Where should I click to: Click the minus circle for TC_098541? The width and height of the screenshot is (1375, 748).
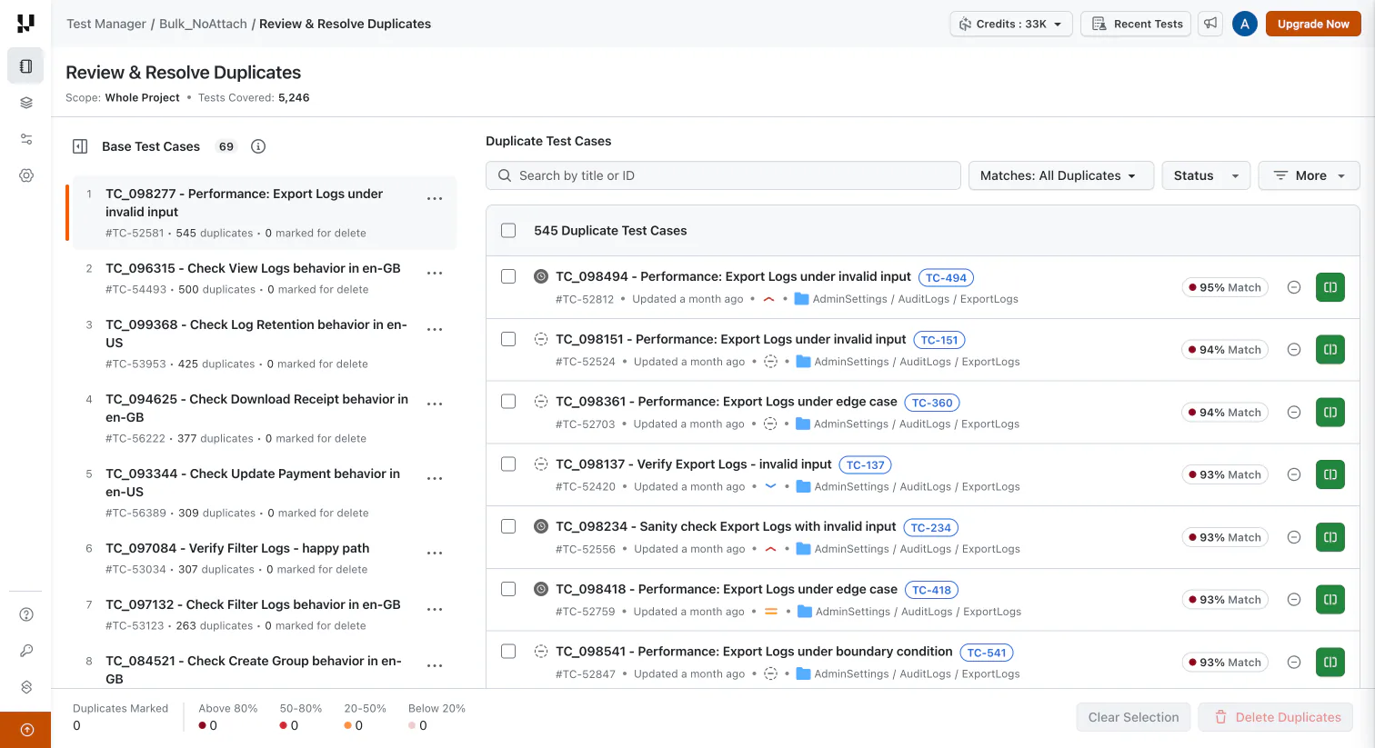pos(1294,663)
